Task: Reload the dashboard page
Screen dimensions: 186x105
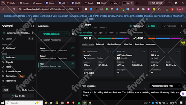Action: [x=14, y=9]
